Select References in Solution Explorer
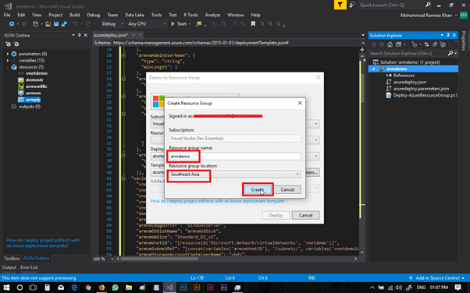 point(404,76)
